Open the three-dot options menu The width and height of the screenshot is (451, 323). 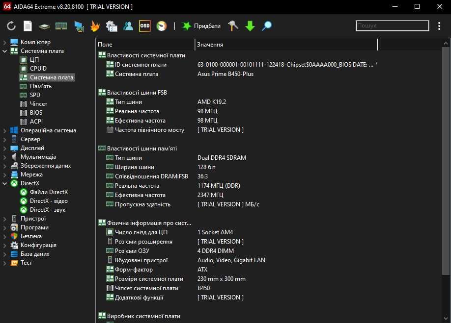click(x=439, y=26)
